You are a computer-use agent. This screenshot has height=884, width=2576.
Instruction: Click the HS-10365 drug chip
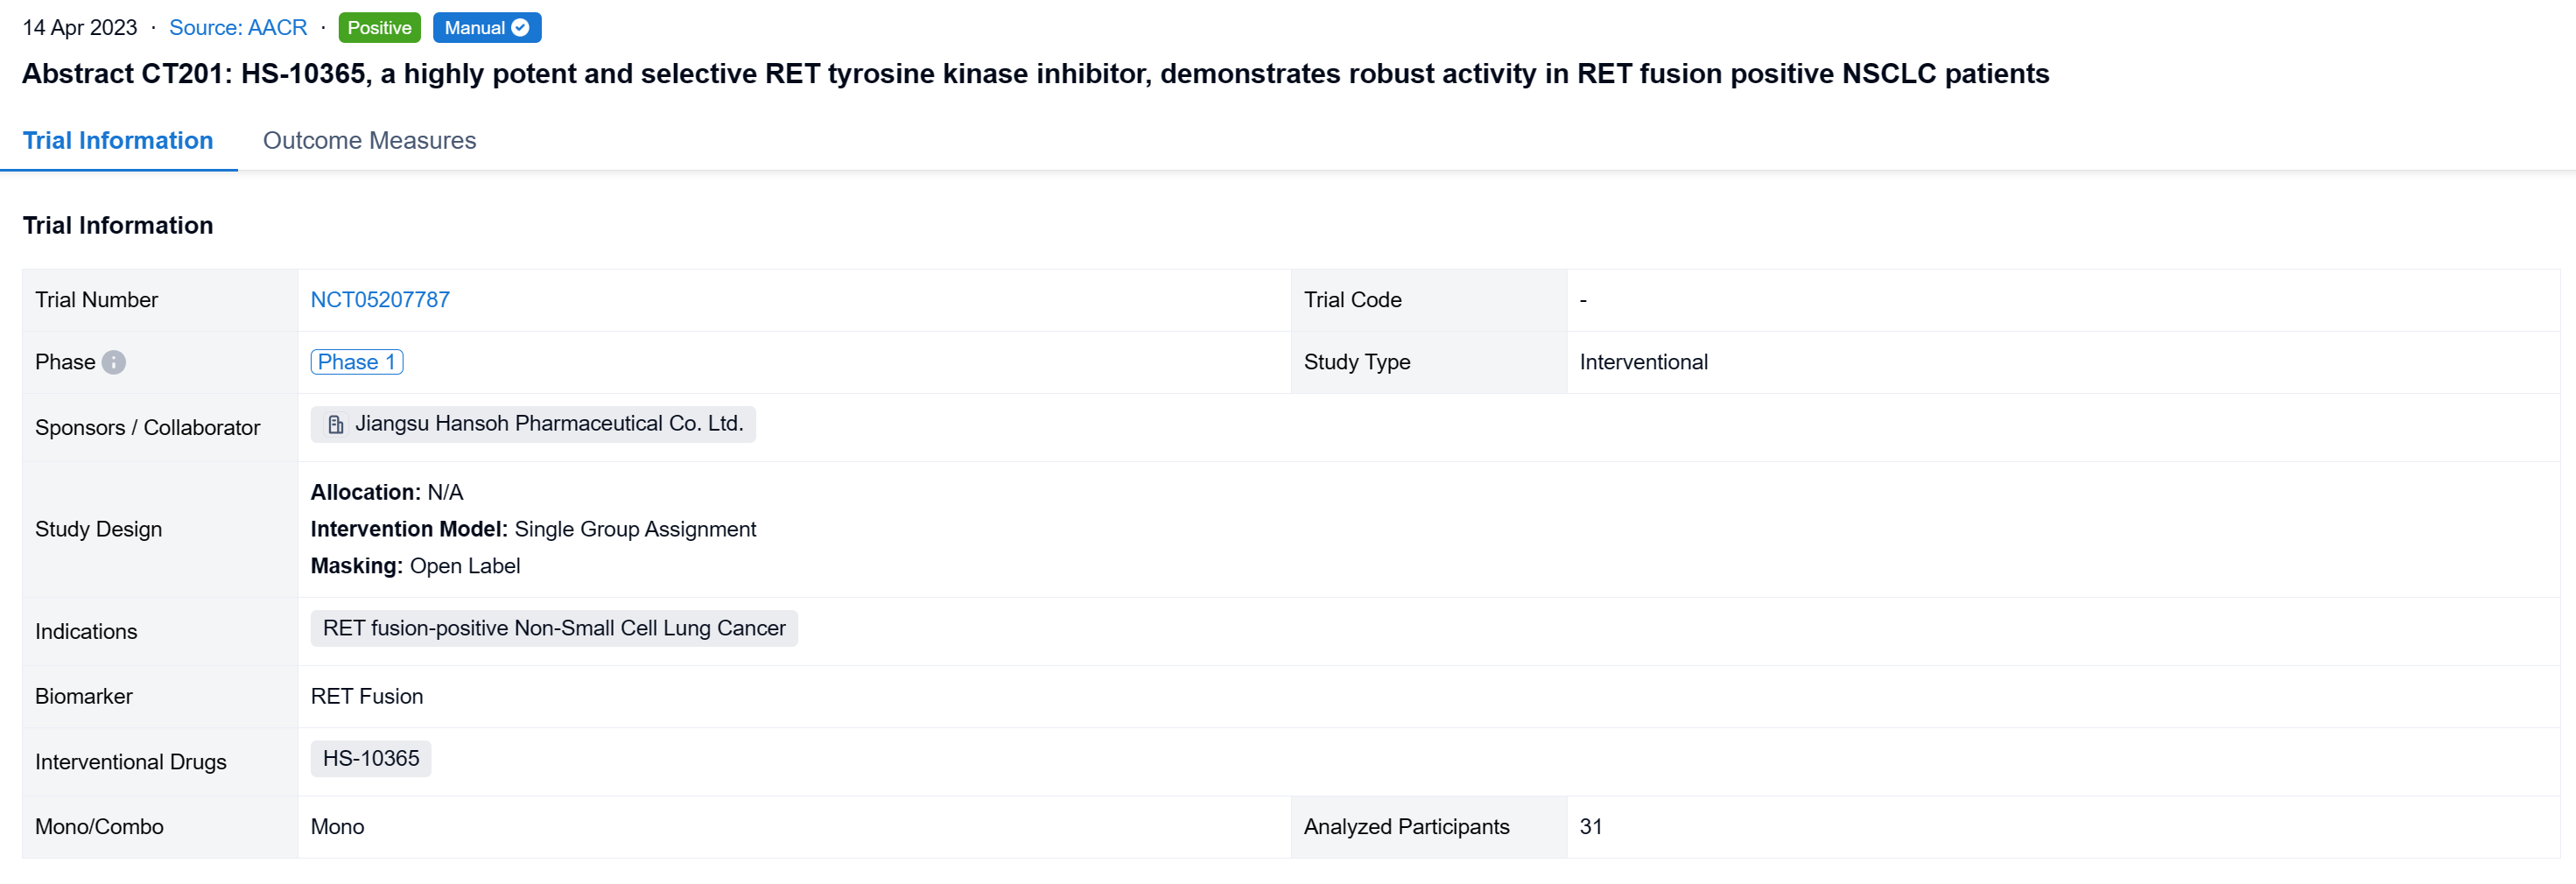[371, 758]
